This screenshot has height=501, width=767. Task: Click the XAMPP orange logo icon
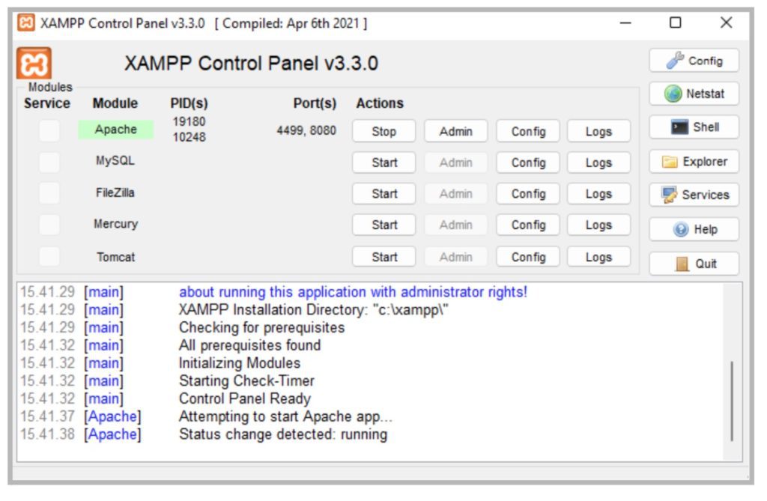click(x=34, y=64)
